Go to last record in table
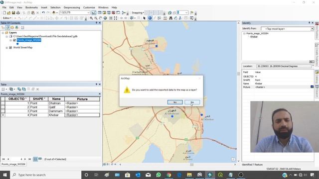The image size is (319, 179). (30, 159)
